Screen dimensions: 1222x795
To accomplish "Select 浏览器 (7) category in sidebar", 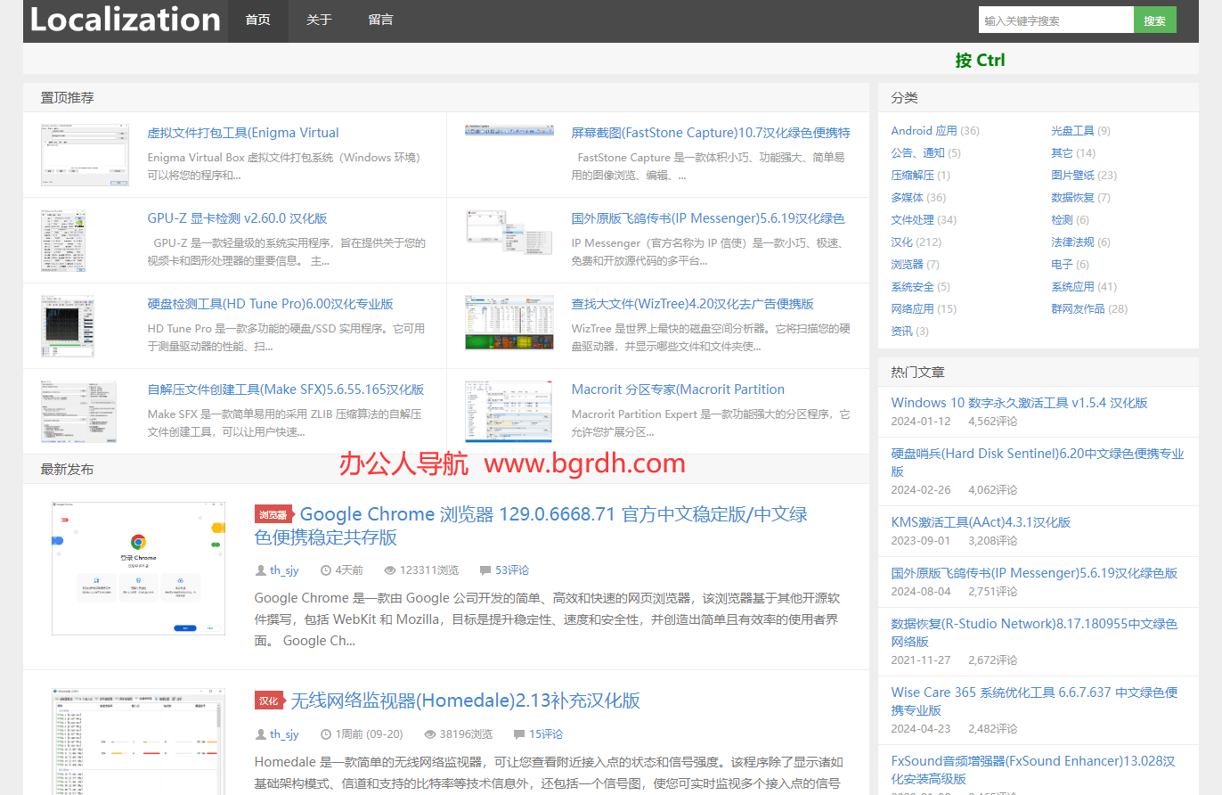I will (907, 265).
